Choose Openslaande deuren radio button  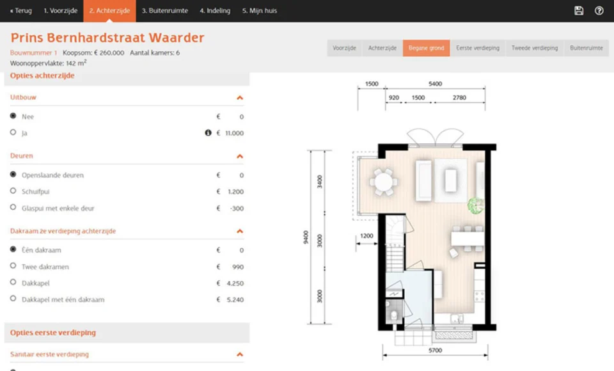(x=13, y=175)
